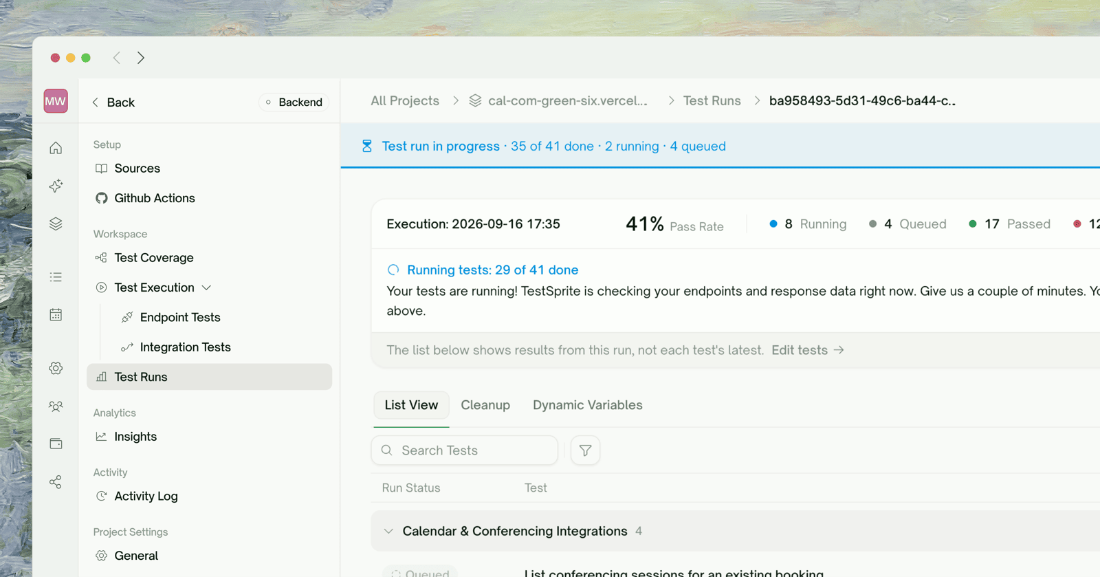Click Execution: 2026-09-16 17:35 heading
This screenshot has height=577, width=1100.
tap(473, 224)
